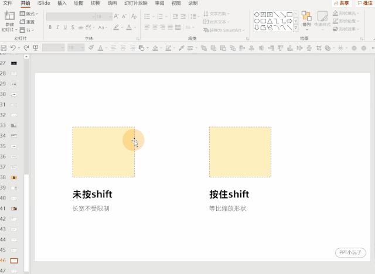Open the Change Case Aa dropdown

103,28
